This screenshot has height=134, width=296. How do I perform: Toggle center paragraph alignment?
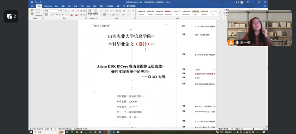click(x=104, y=14)
